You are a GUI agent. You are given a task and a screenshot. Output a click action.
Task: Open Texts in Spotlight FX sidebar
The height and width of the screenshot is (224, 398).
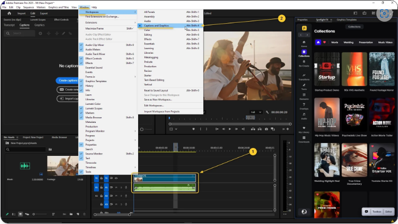[304, 87]
